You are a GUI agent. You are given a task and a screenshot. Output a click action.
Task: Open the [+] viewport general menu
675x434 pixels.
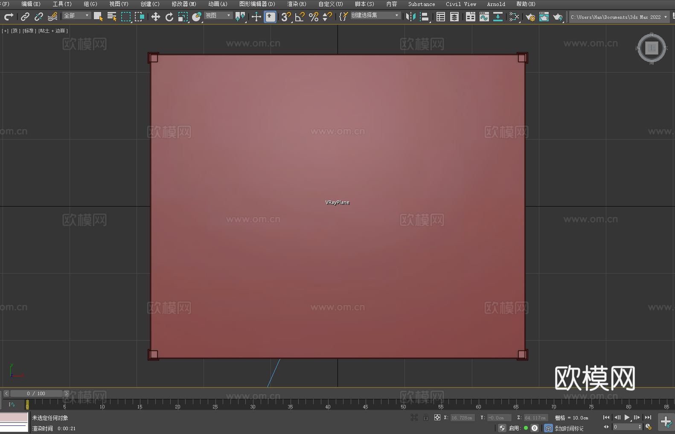click(5, 31)
